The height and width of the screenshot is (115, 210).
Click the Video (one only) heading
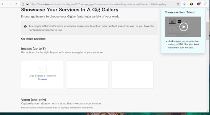point(33,100)
